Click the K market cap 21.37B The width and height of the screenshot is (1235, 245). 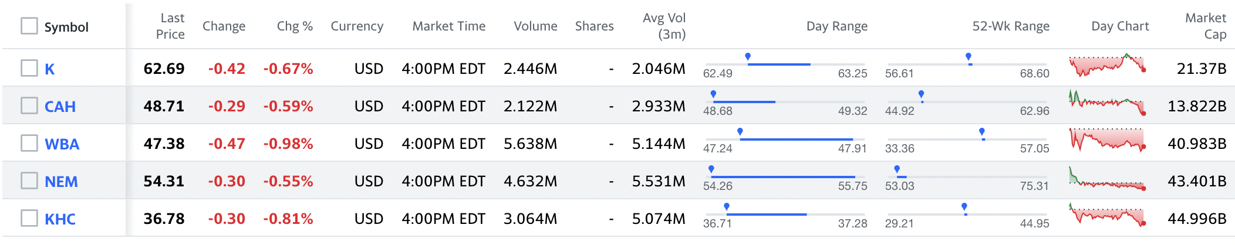click(1202, 69)
